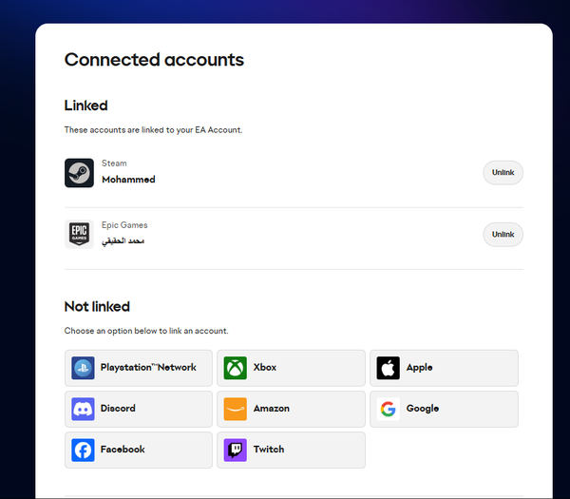Click the Steam logo icon
This screenshot has height=499, width=570.
pos(79,173)
